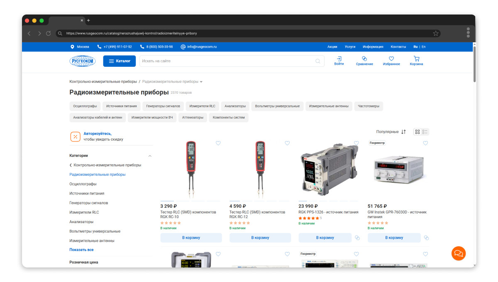Screen dimensions: 498x282
Task: Click the search magnifier icon in site search
Action: (x=318, y=61)
